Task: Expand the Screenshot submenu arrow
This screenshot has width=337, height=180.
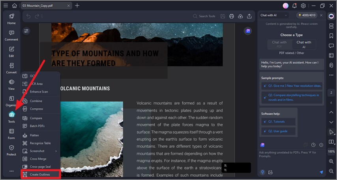Action: (56, 151)
